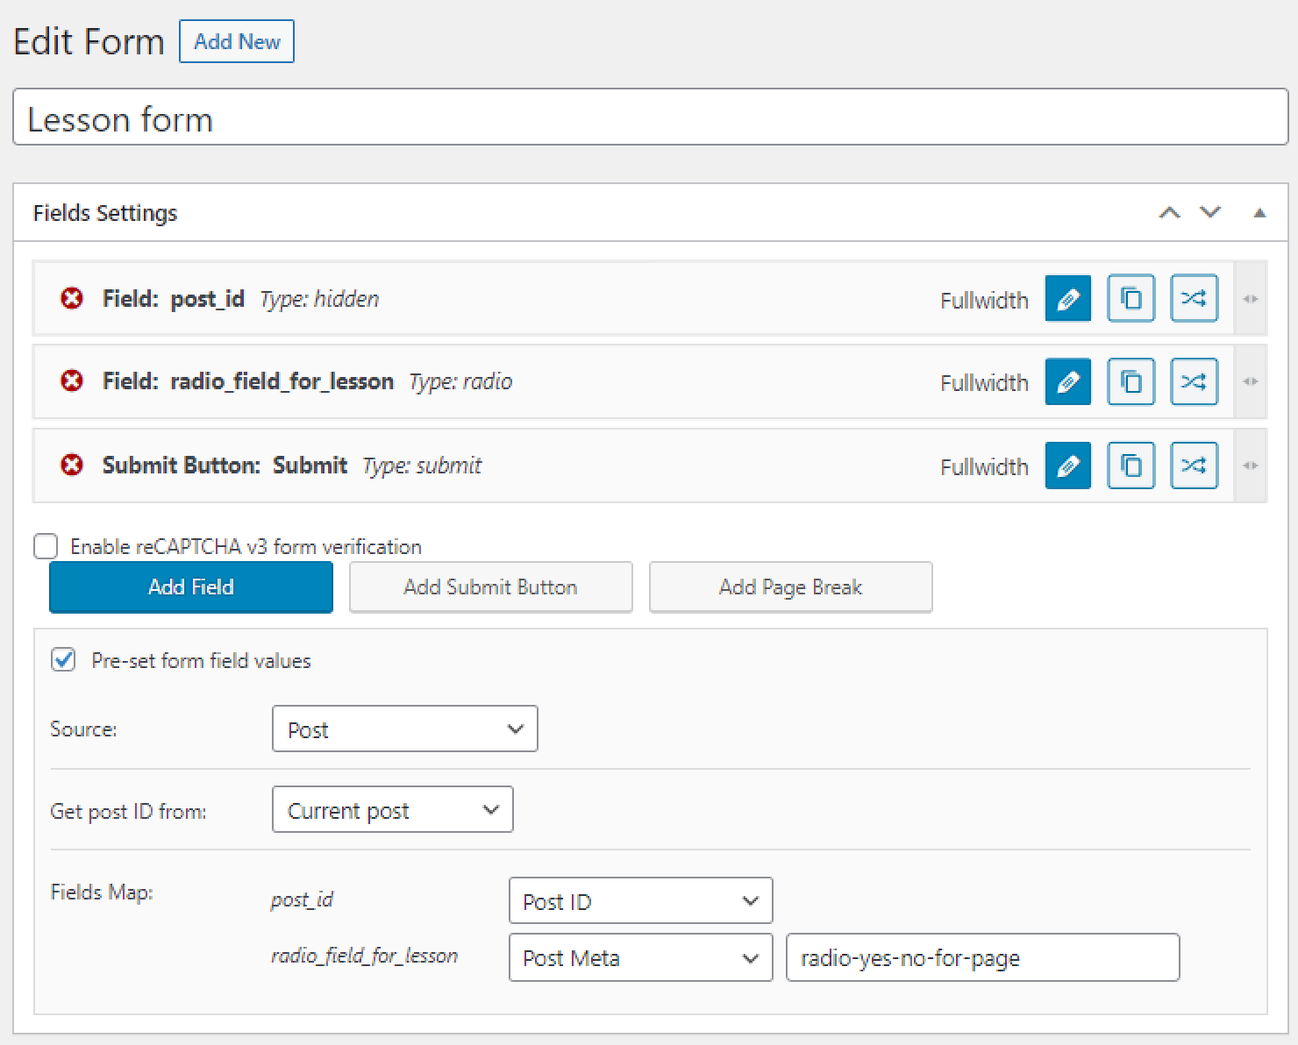Click Add Submit Button
Viewport: 1298px width, 1045px height.
point(490,586)
